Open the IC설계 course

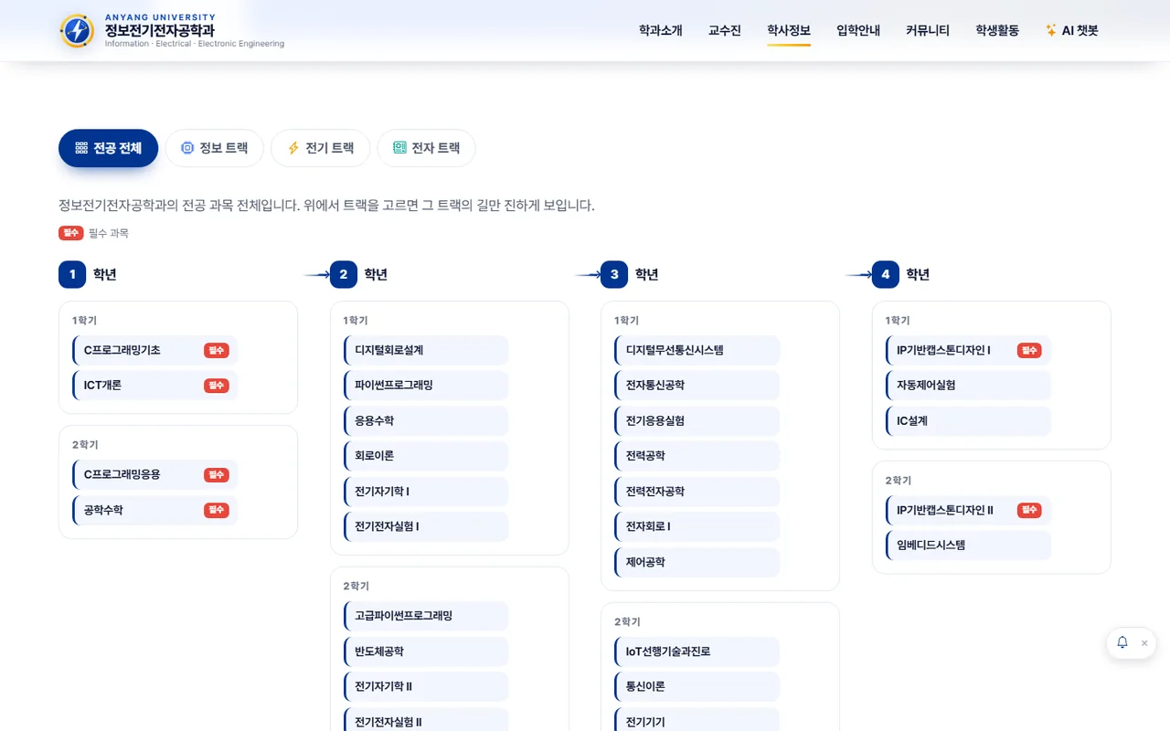point(968,420)
